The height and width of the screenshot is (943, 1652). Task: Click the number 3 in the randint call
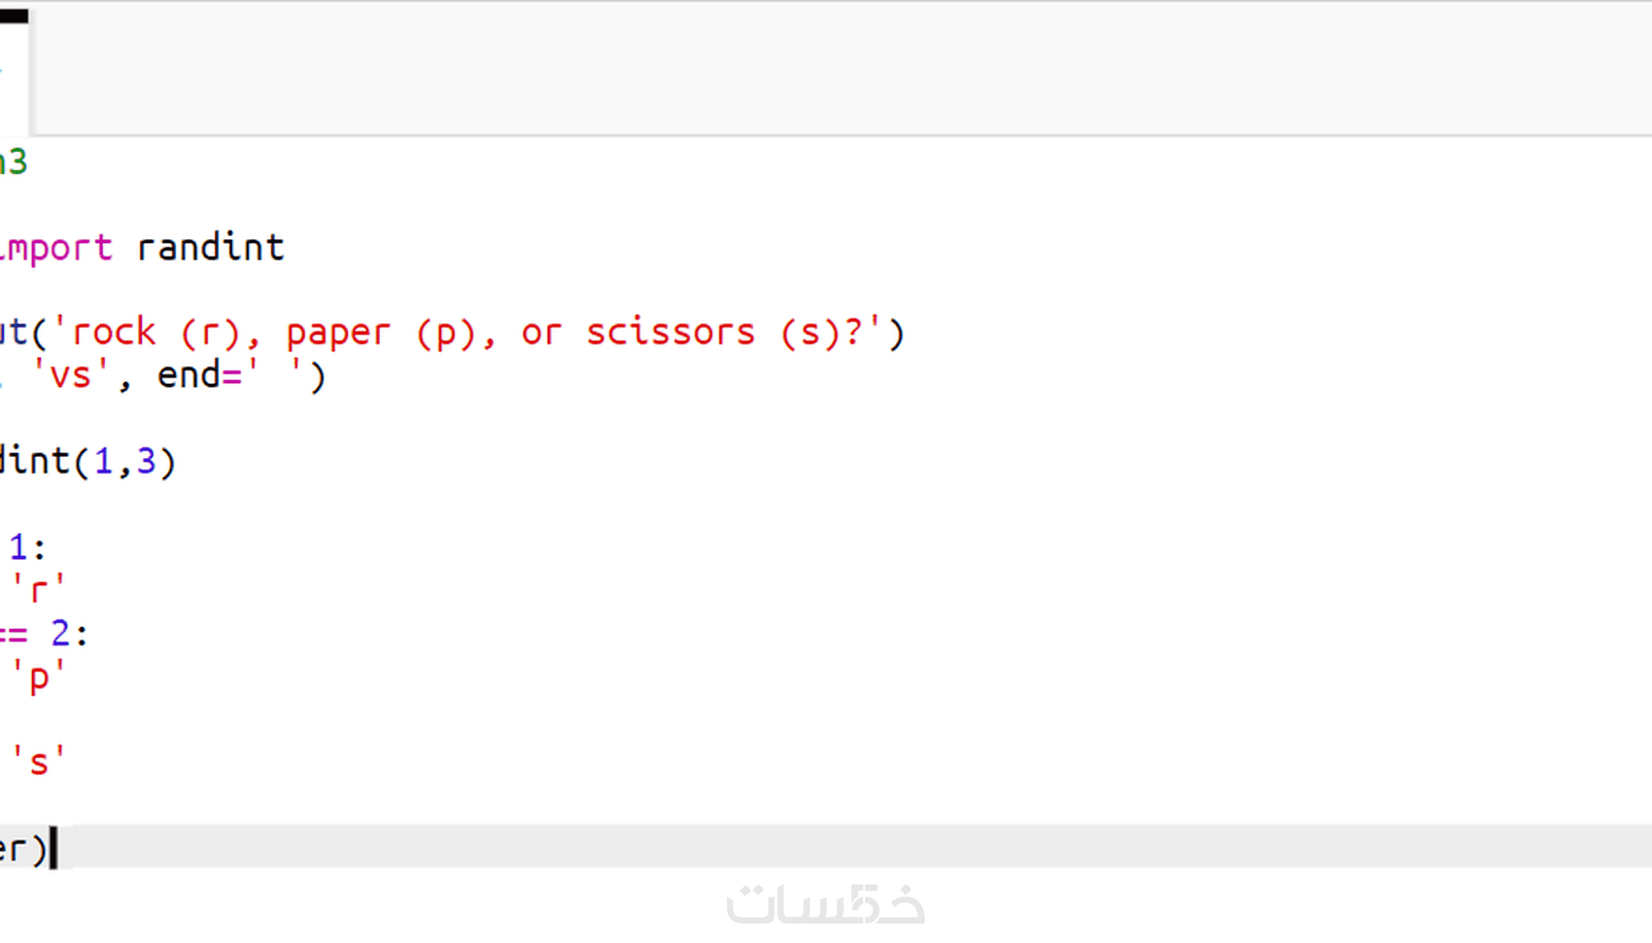point(146,461)
